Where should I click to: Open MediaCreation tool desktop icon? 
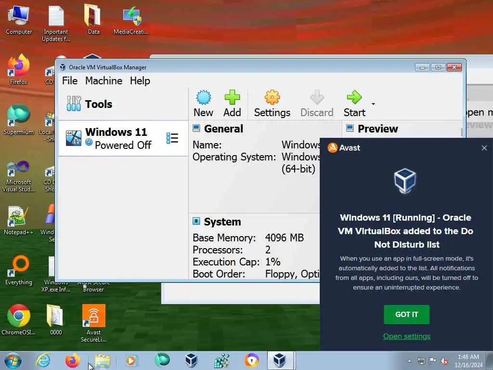131,20
